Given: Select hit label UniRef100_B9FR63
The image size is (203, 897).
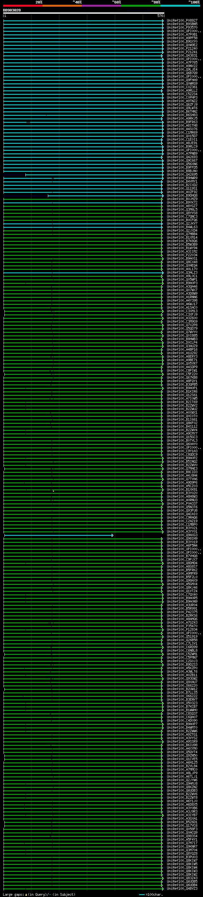Looking at the screenshot, I should point(182,122).
